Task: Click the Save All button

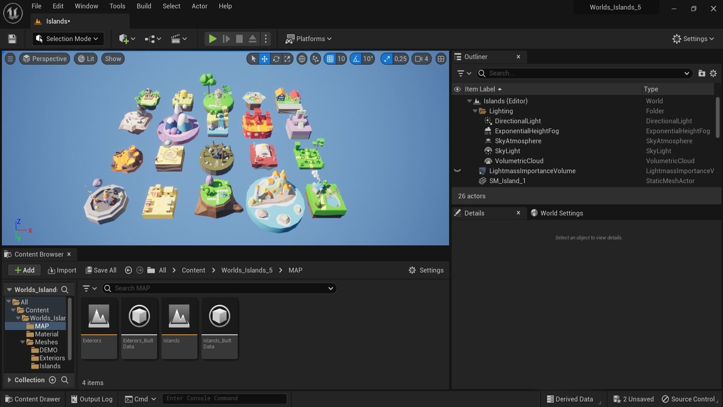Action: tap(101, 270)
